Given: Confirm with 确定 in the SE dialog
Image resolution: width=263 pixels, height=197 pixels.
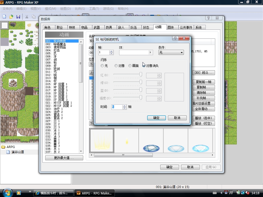Looking at the screenshot, I should click(x=156, y=118).
